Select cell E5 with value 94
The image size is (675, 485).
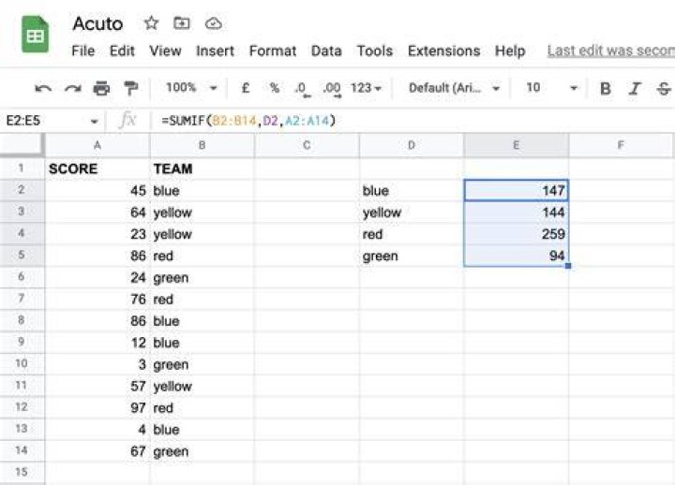pos(517,256)
